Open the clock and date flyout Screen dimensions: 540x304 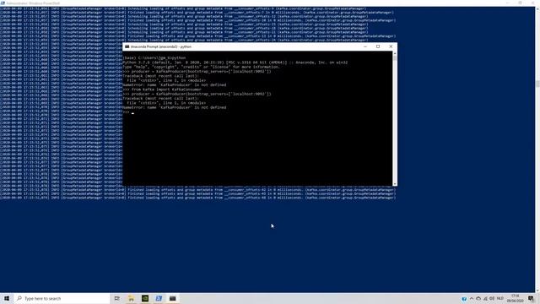[516, 298]
